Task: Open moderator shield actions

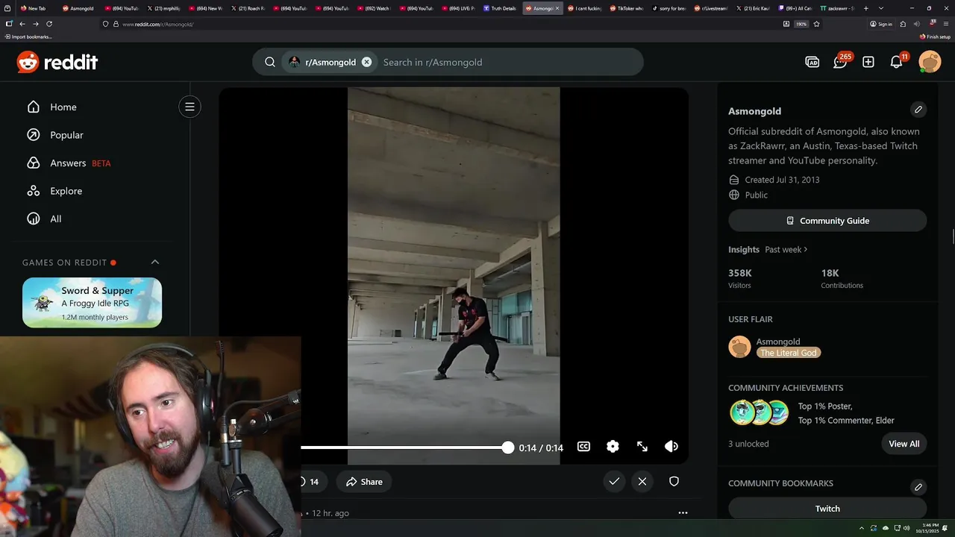Action: pos(674,482)
